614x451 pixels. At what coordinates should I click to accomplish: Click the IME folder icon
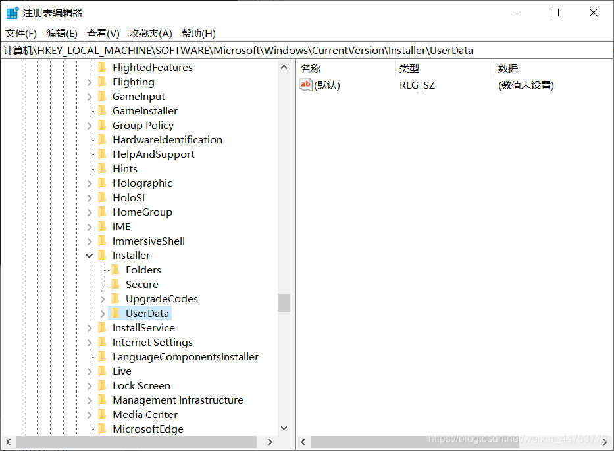click(102, 226)
